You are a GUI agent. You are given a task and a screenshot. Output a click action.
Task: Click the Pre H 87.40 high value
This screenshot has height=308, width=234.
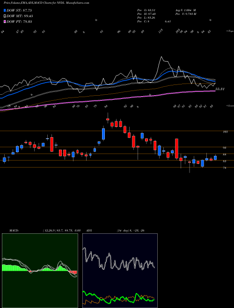146,14
